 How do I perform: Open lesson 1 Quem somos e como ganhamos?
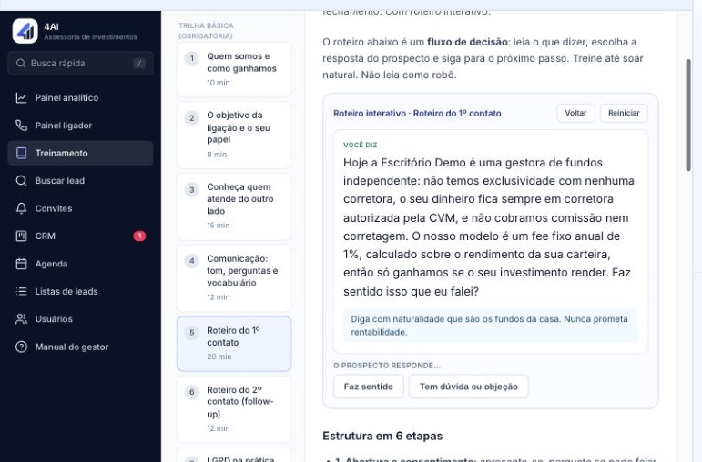point(234,69)
